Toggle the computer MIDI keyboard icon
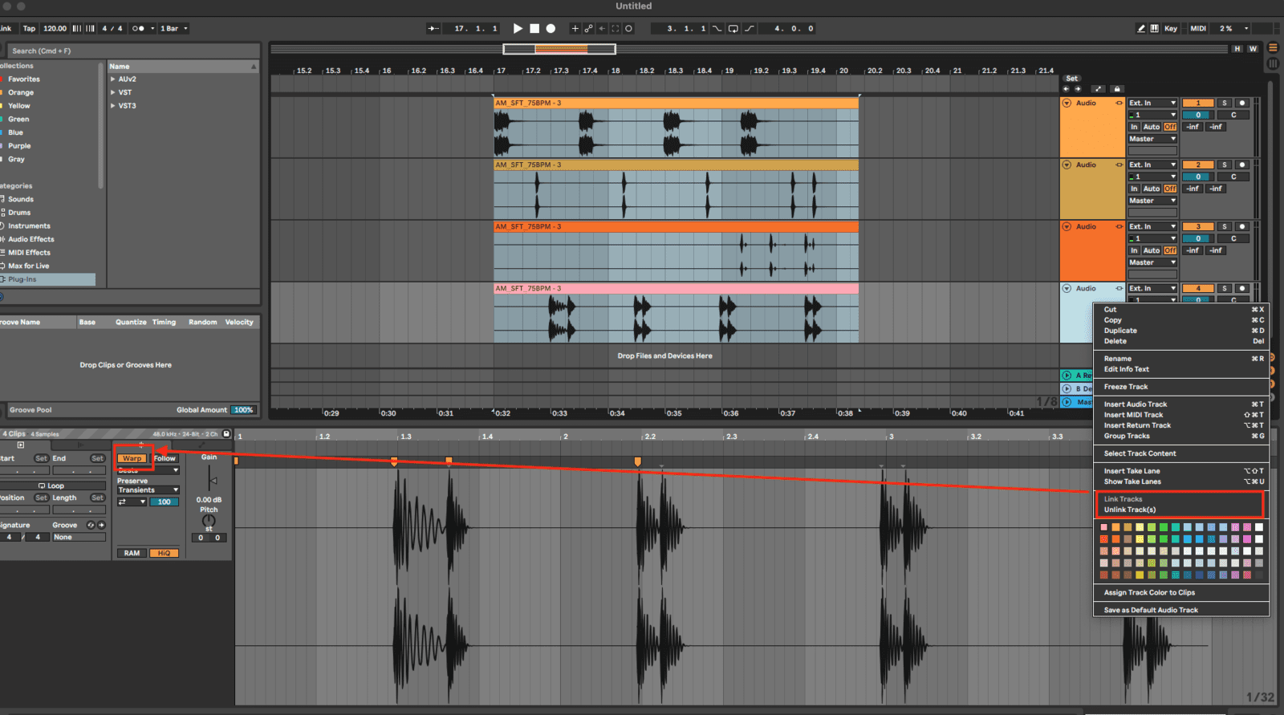Viewport: 1284px width, 715px height. pyautogui.click(x=1154, y=28)
